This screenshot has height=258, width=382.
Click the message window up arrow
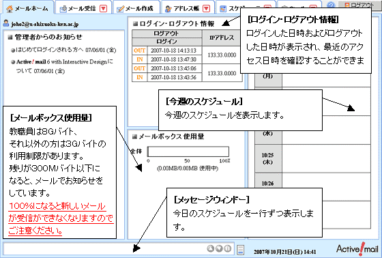click(x=211, y=248)
